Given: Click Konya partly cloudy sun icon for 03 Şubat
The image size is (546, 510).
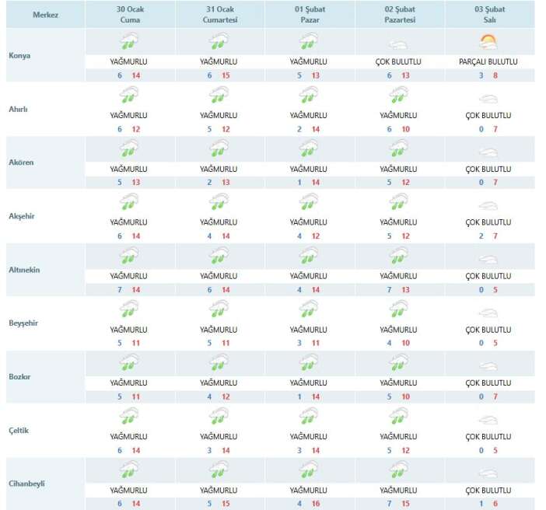Looking at the screenshot, I should pos(489,42).
